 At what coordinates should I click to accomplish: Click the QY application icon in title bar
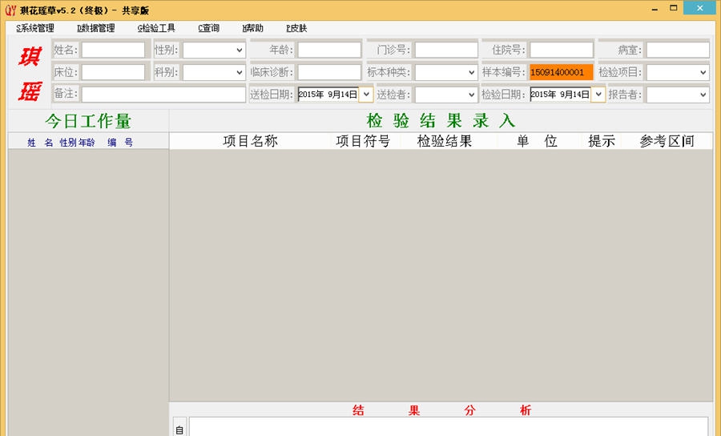tap(10, 10)
